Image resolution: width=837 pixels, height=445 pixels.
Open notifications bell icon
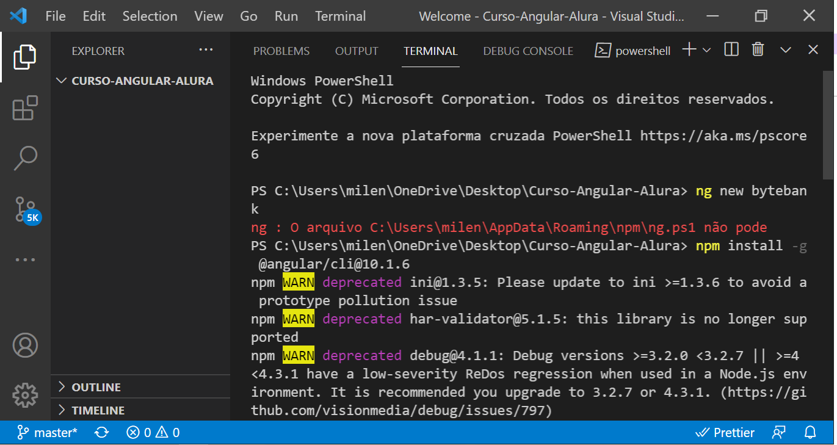pos(810,433)
